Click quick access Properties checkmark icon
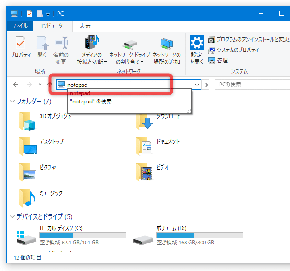Screen dimensions: 290x271 point(29,14)
